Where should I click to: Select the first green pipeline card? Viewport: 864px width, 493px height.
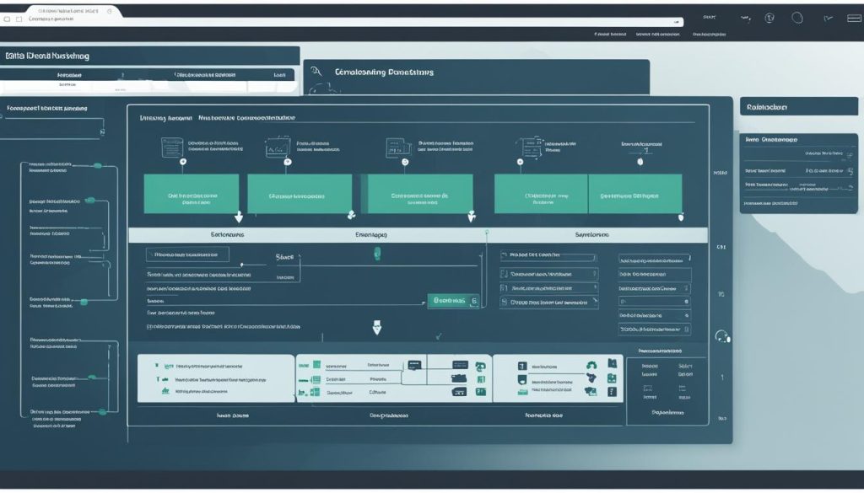(x=192, y=194)
